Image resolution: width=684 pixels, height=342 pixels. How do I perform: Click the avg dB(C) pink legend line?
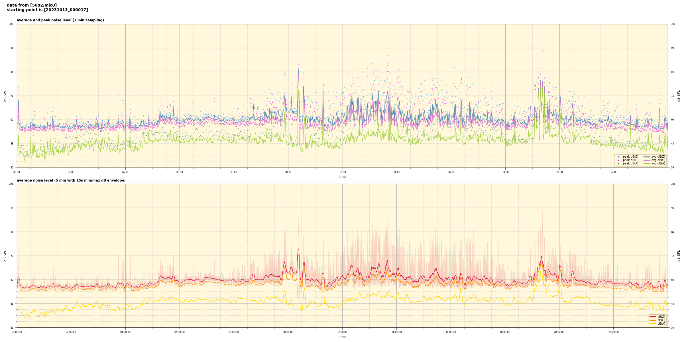click(x=646, y=160)
